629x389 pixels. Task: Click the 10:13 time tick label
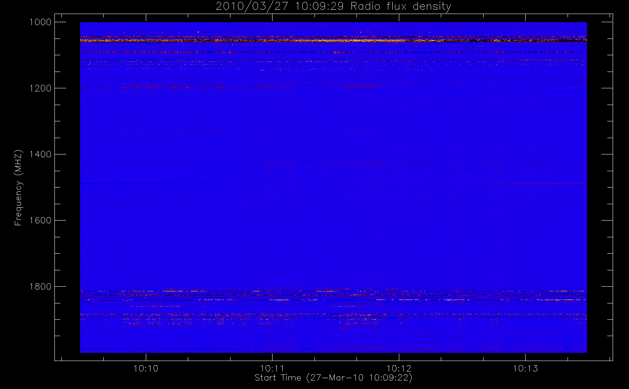click(x=525, y=368)
